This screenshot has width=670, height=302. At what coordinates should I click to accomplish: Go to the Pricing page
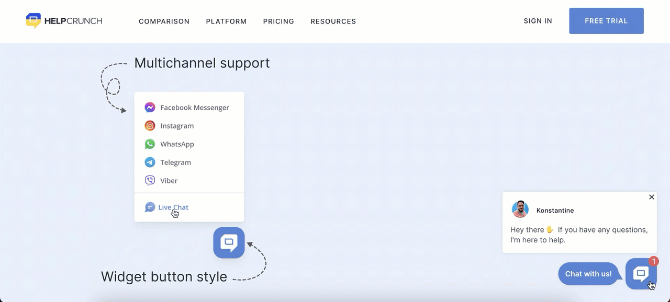(x=278, y=21)
